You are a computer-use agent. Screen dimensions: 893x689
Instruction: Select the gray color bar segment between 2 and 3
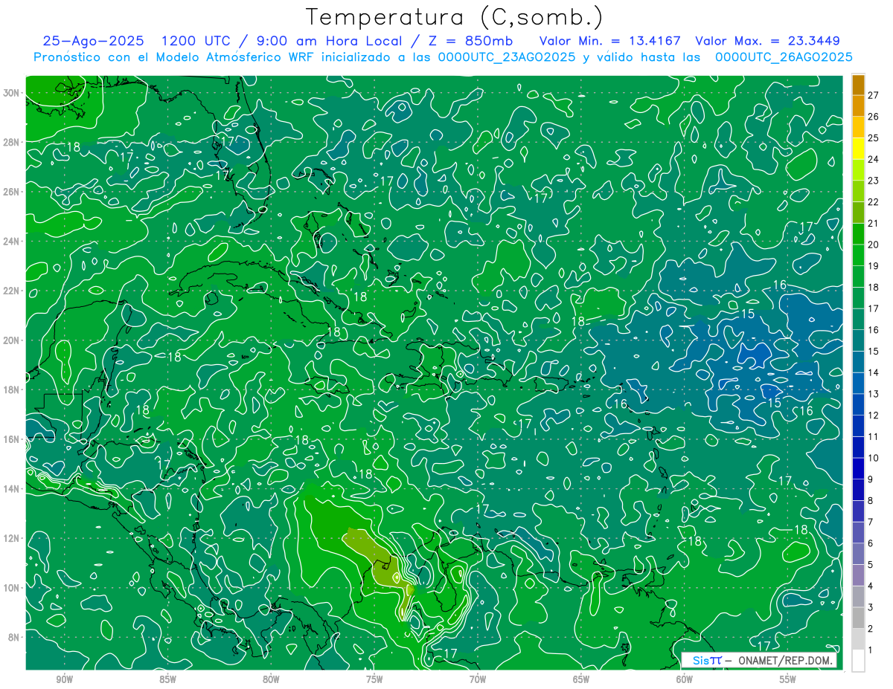pos(858,618)
